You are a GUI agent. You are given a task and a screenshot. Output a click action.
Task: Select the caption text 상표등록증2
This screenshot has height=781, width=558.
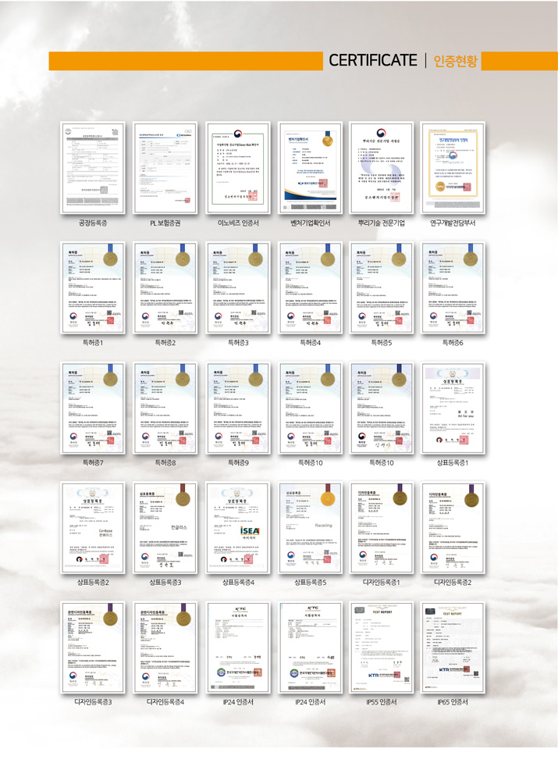pyautogui.click(x=93, y=583)
